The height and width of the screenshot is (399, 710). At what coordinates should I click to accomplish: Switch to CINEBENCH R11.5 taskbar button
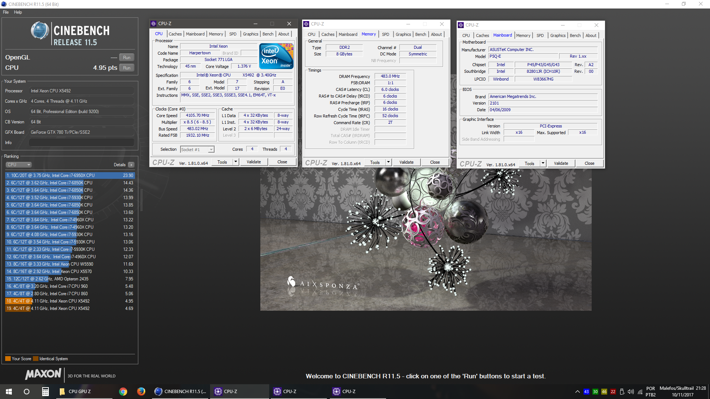click(180, 392)
